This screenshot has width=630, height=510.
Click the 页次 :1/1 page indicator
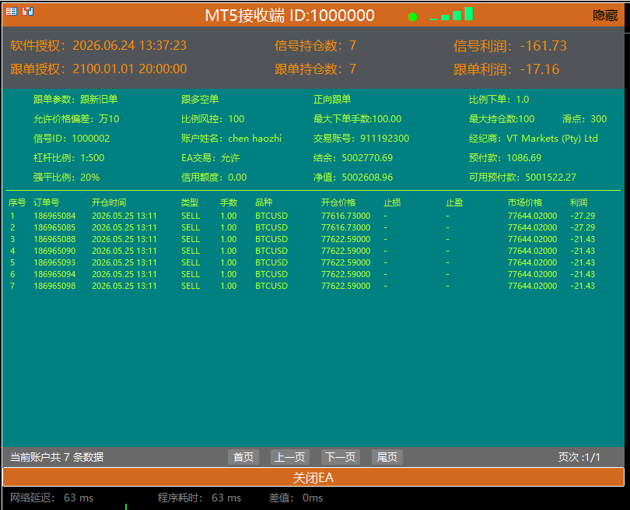(579, 457)
